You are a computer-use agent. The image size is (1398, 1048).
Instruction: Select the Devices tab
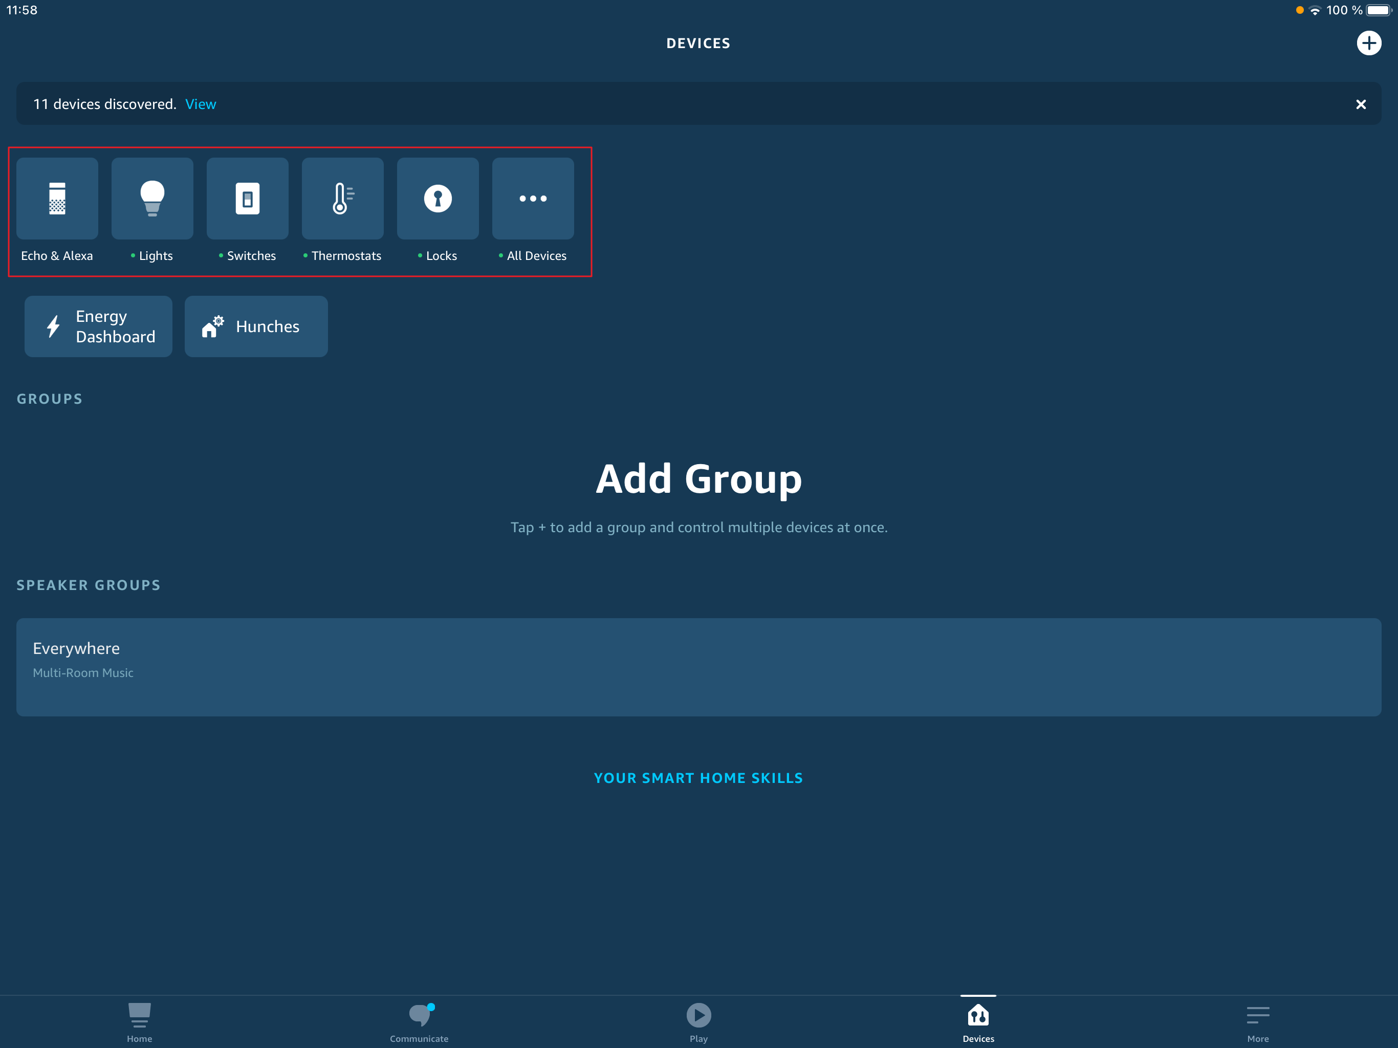click(x=978, y=1022)
